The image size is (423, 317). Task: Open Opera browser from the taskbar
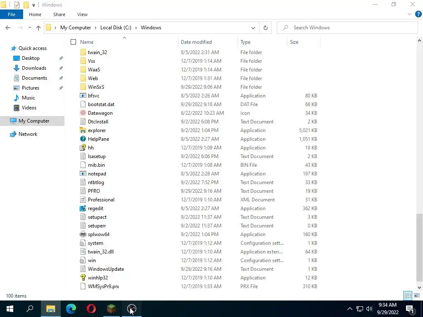point(91,309)
